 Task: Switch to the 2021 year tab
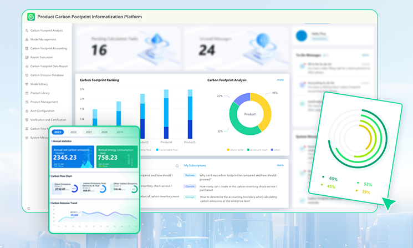click(89, 132)
